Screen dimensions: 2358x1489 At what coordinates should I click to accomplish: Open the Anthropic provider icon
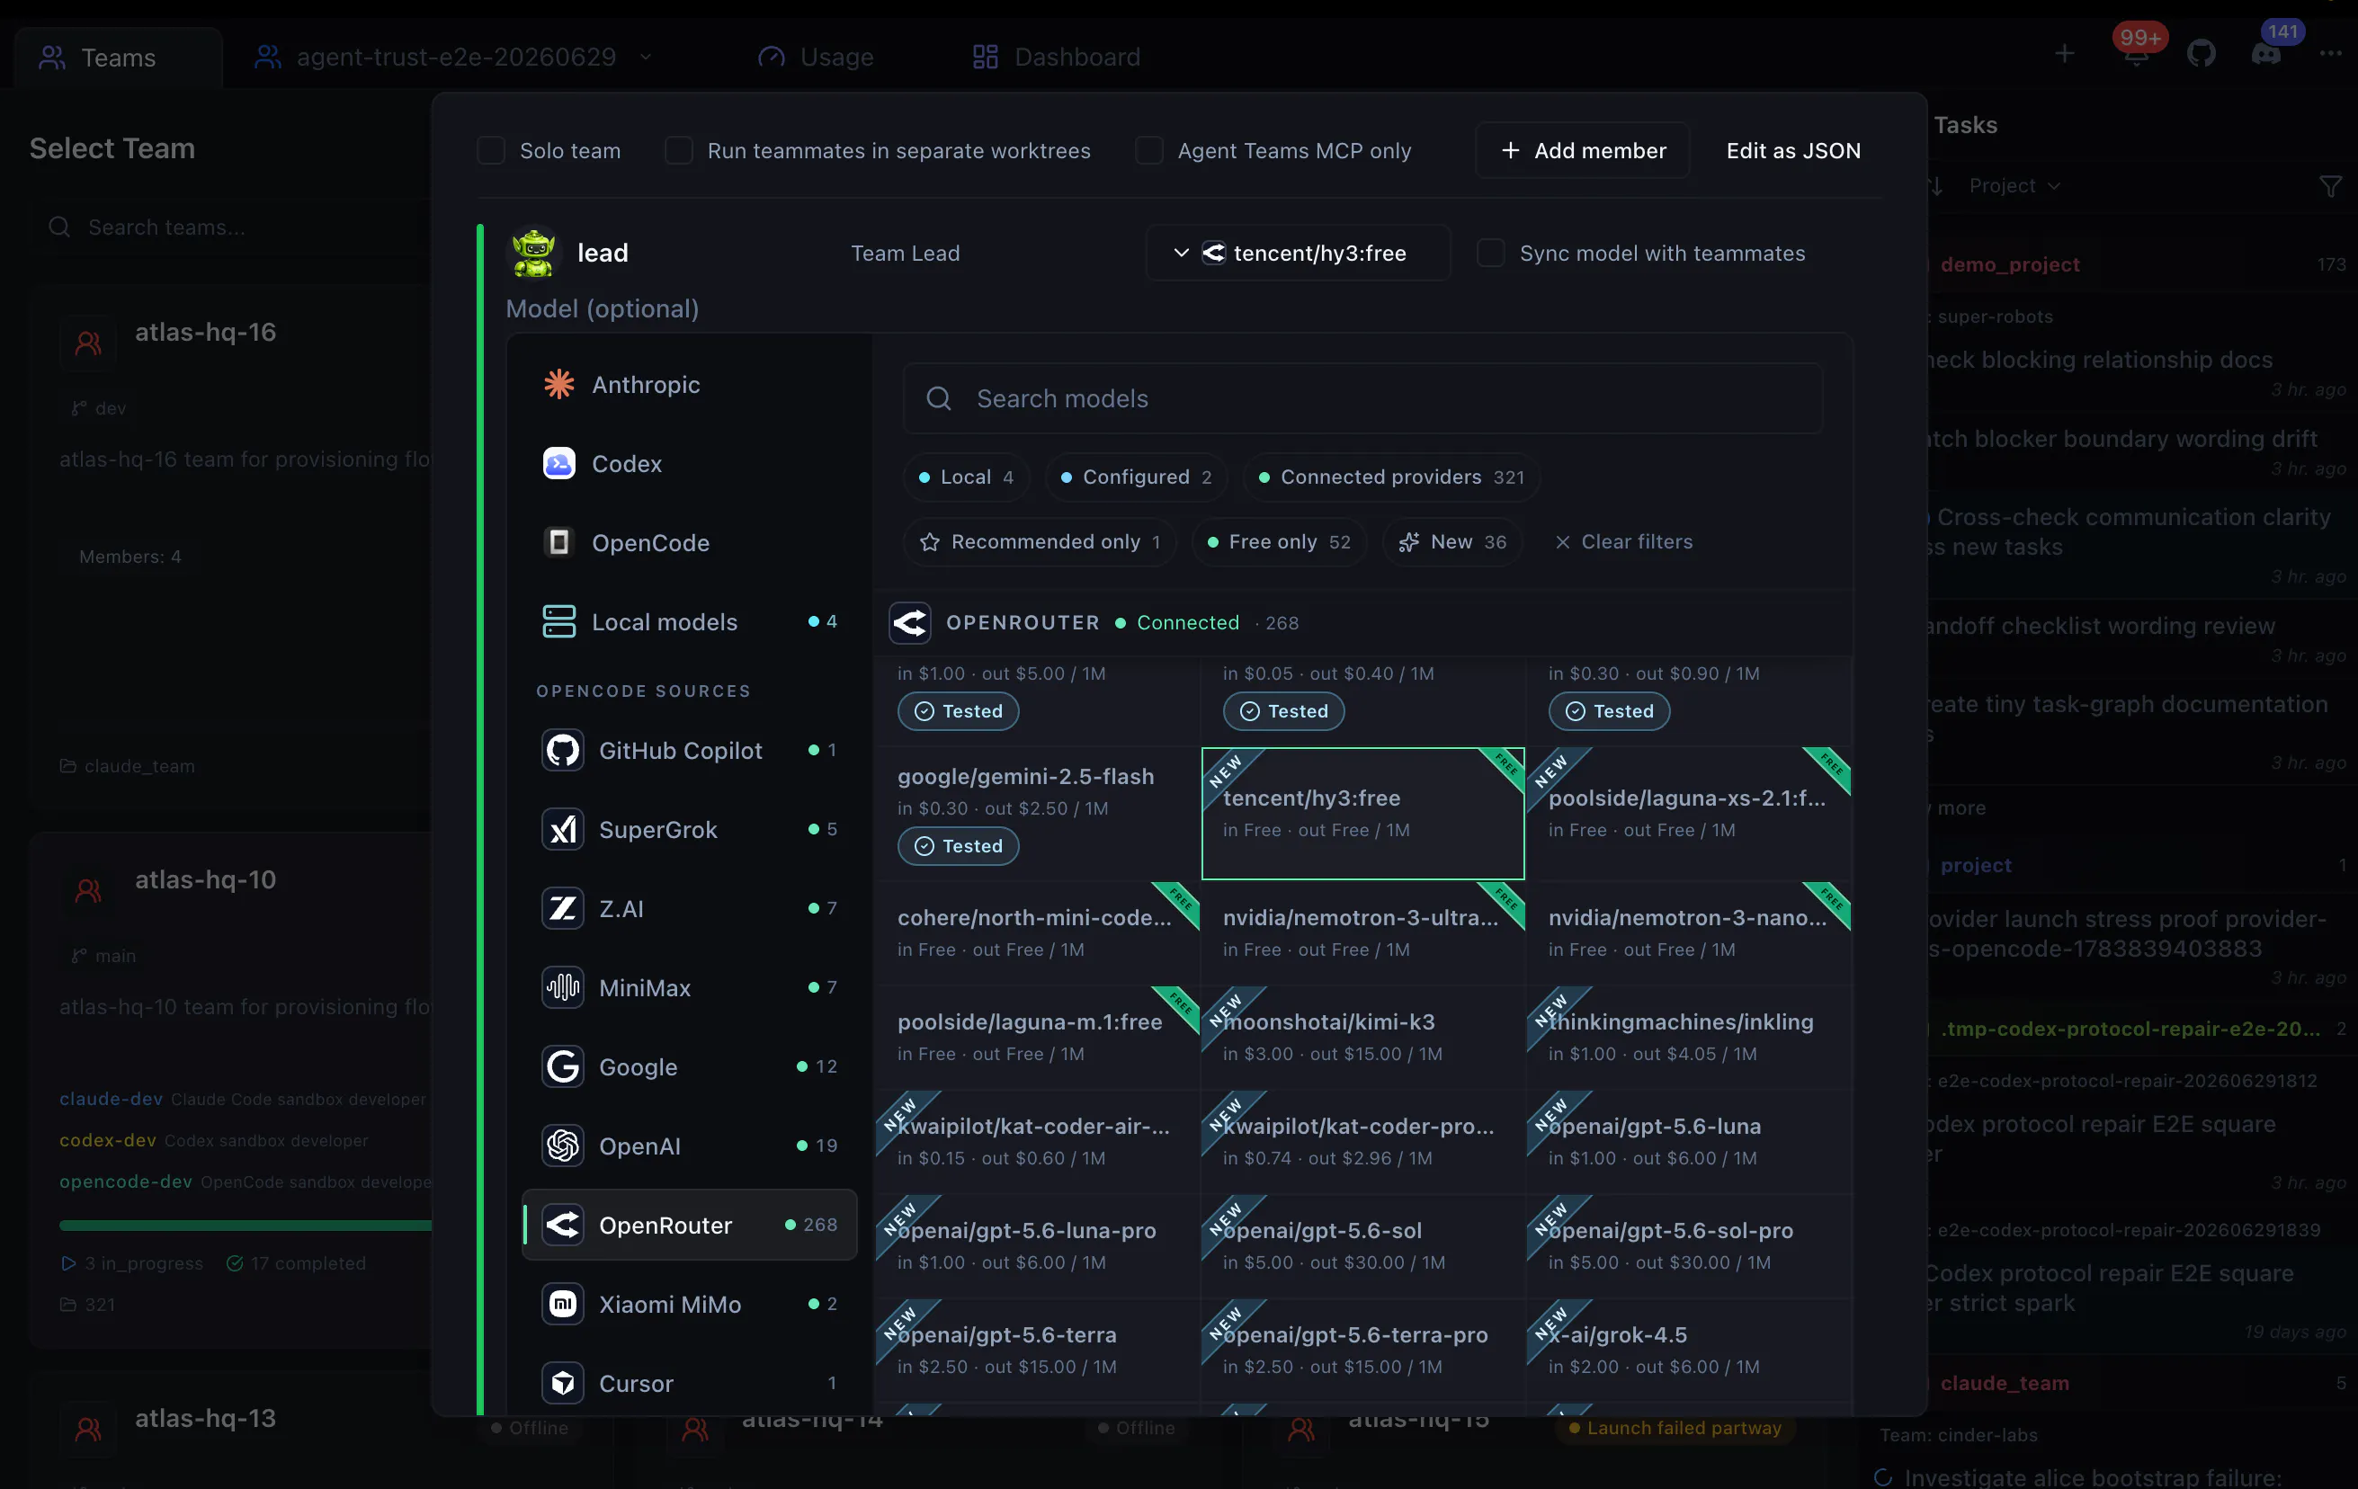pyautogui.click(x=559, y=384)
